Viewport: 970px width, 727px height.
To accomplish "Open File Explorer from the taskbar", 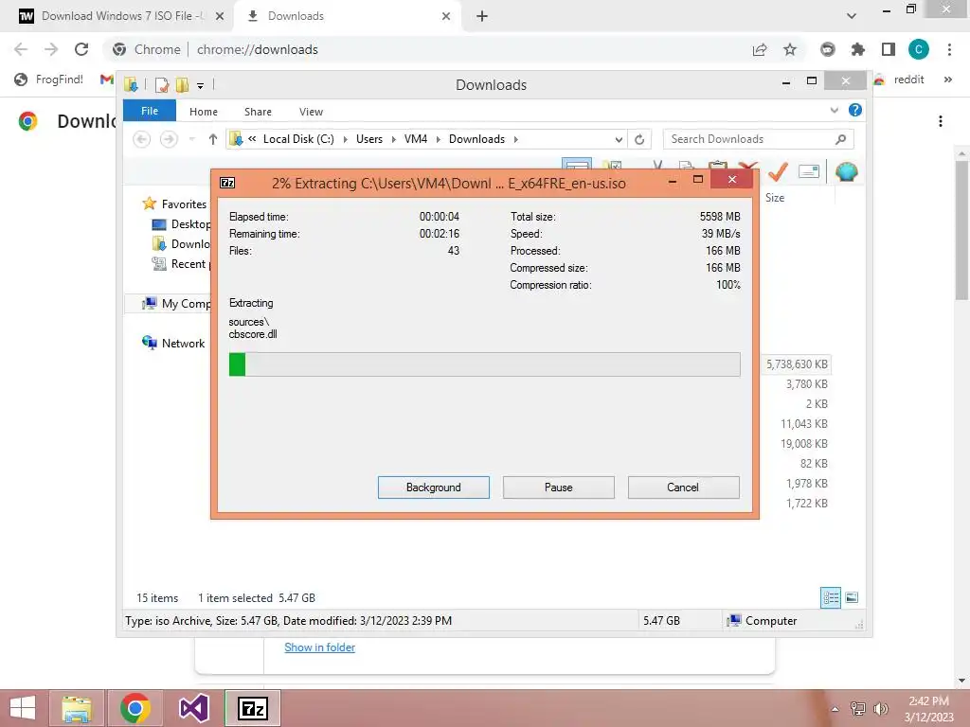I will (x=76, y=708).
